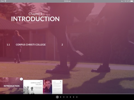
Task: Open the Corpus Christi College page 2 thumbnail
Action: [33, 87]
